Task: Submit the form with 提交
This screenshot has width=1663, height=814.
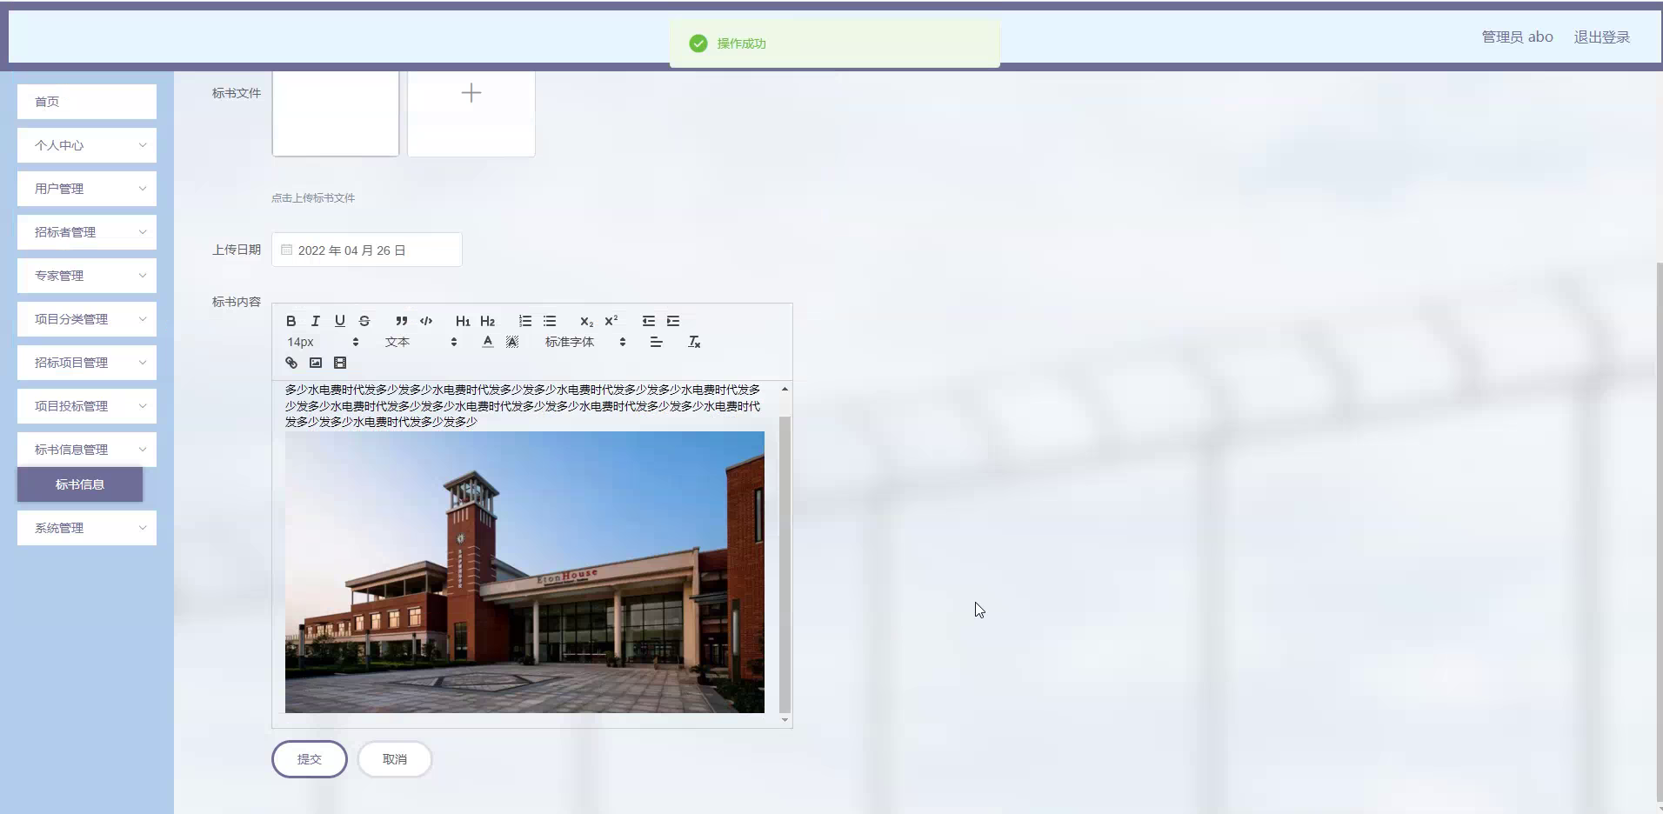Action: 310,759
